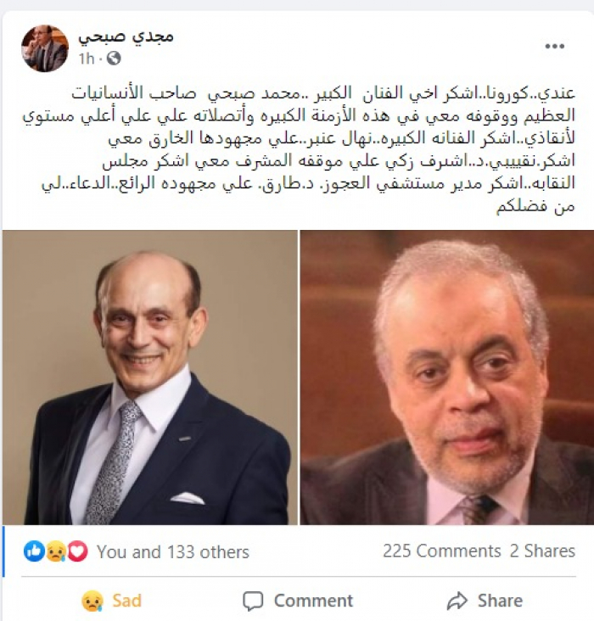The image size is (594, 621).
Task: Open the 225 Comments list
Action: [x=442, y=551]
